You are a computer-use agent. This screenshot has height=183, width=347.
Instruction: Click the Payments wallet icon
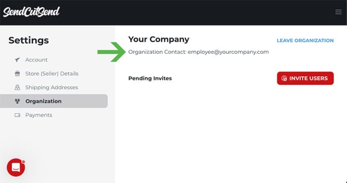(x=18, y=115)
